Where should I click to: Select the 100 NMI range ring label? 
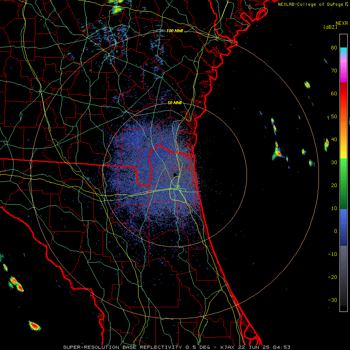coord(175,31)
